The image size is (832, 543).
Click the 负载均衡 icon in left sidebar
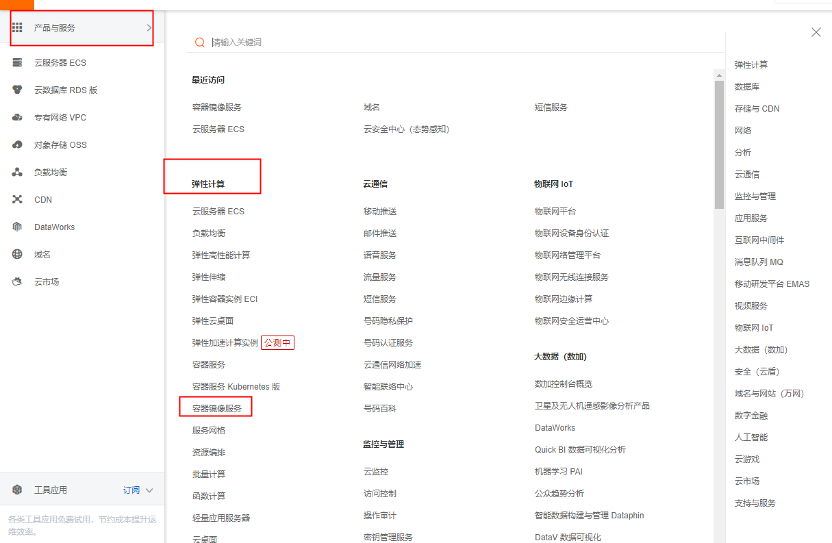pyautogui.click(x=18, y=172)
